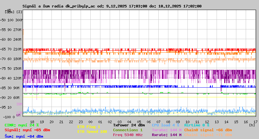Select the Freq 5340 MHz legend label

pyautogui.click(x=128, y=135)
